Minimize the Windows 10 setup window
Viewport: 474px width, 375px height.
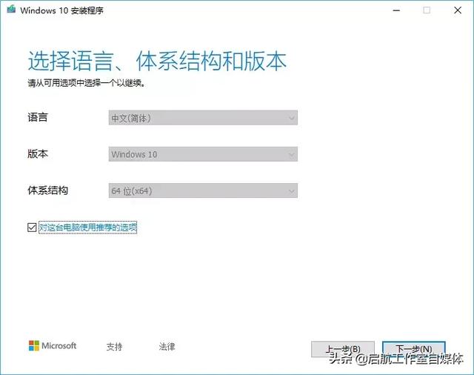(x=396, y=10)
